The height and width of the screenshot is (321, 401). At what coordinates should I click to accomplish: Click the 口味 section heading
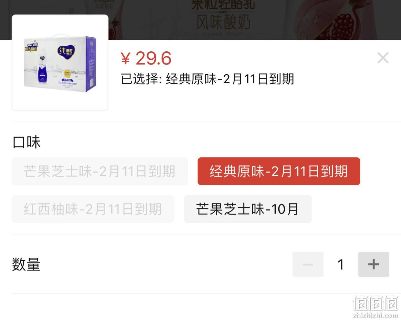(26, 142)
